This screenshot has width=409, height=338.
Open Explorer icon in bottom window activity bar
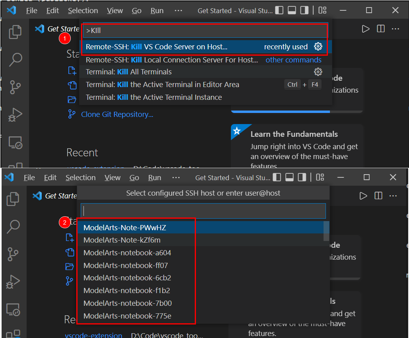(13, 199)
